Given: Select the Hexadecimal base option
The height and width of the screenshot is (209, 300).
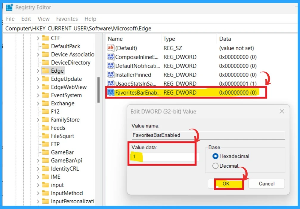Looking at the screenshot, I should [x=231, y=156].
